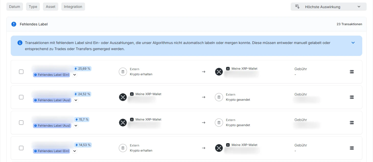Click the Extern coin icon in 14,53 % row
This screenshot has width=373, height=162.
[x=123, y=148]
